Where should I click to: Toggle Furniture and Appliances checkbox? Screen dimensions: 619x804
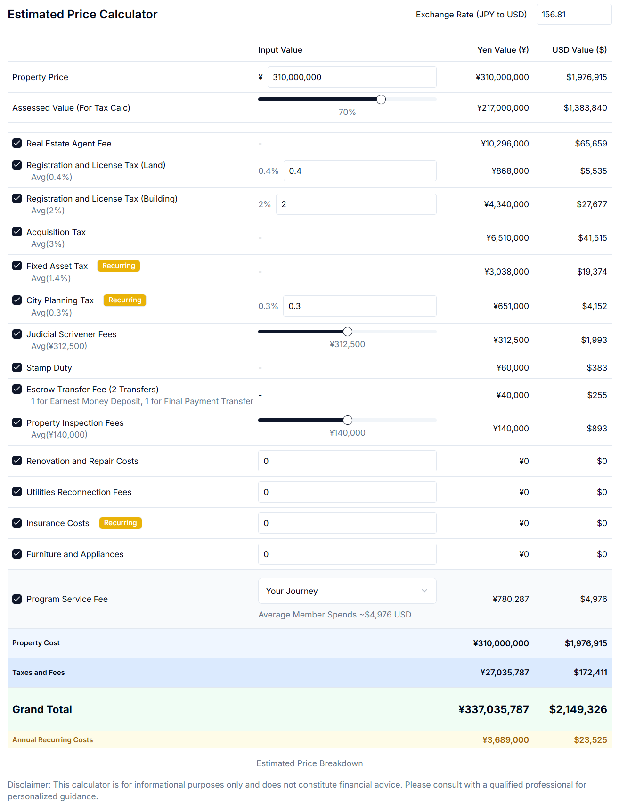17,554
